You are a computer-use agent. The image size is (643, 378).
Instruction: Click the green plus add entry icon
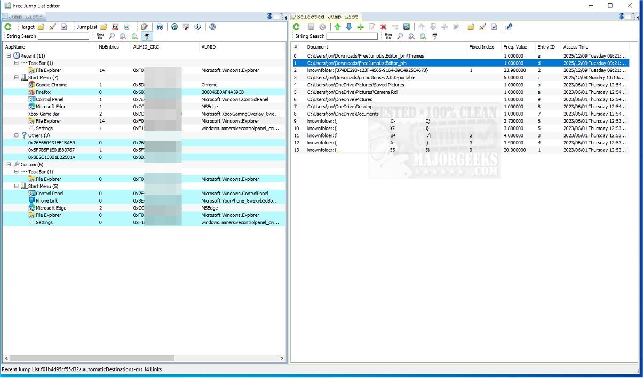[x=360, y=27]
